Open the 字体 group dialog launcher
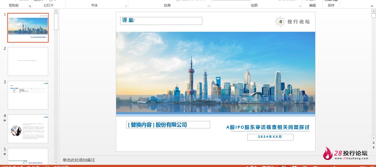The width and height of the screenshot is (376, 167). (x=126, y=6)
